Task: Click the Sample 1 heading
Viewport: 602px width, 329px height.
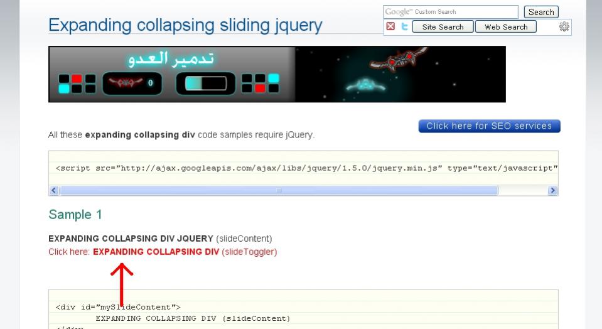Action: (75, 214)
